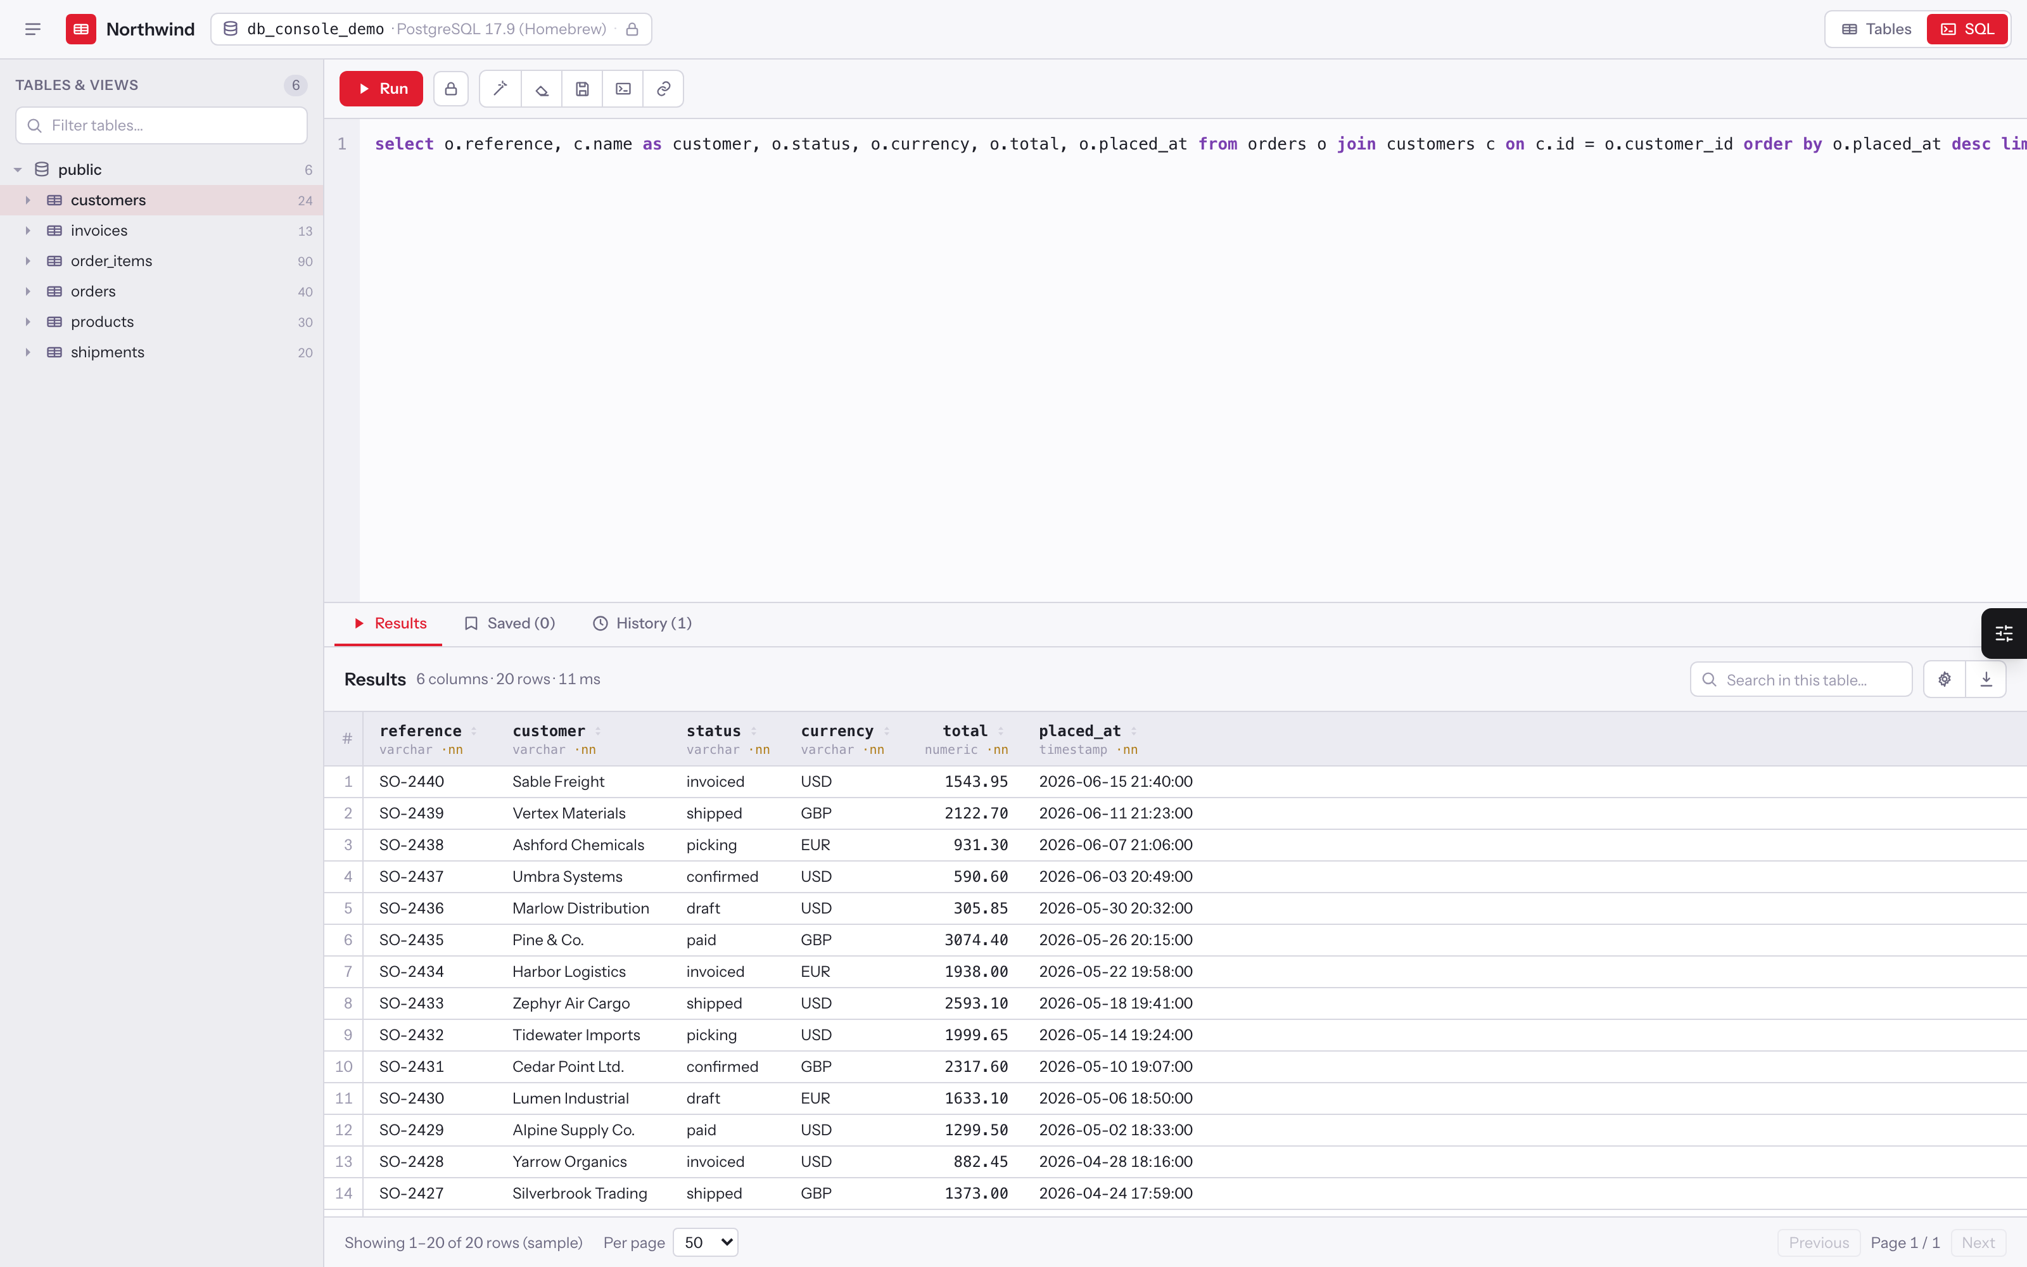Click the public schema database icon
This screenshot has height=1267, width=2027.
(42, 170)
